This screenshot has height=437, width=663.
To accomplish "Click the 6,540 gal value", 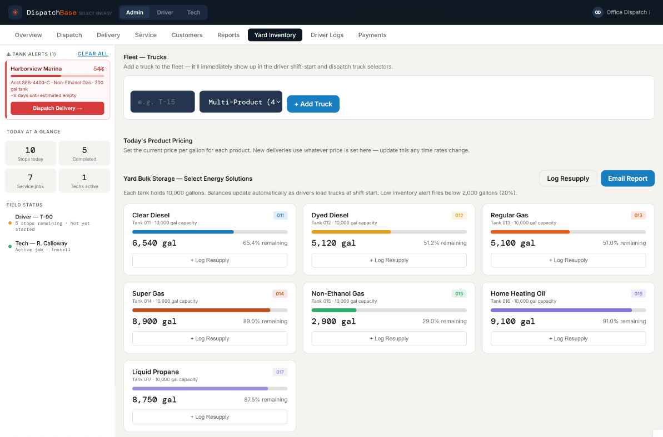I will (x=154, y=243).
